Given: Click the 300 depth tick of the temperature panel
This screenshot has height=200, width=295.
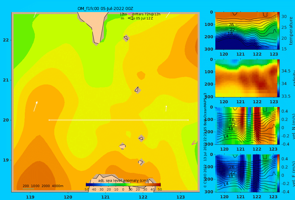Looking at the screenshot, I should click(x=209, y=49).
